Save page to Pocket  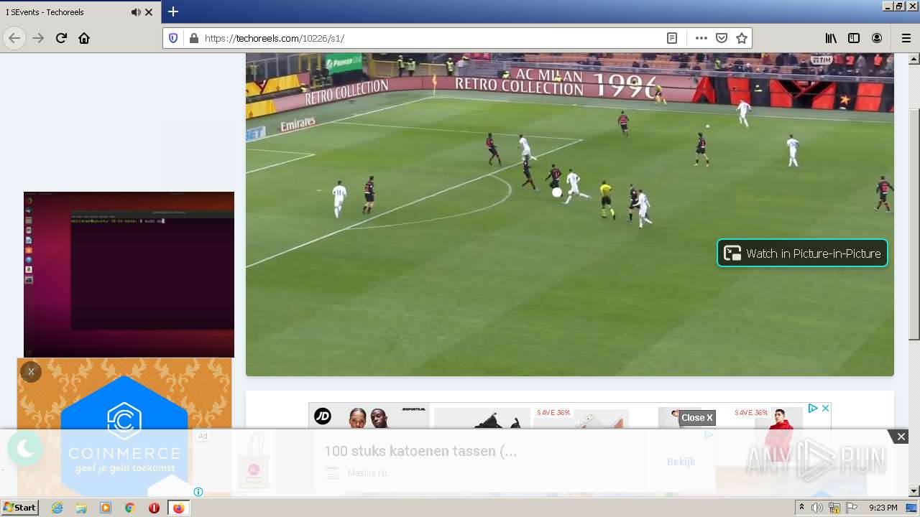click(x=722, y=38)
